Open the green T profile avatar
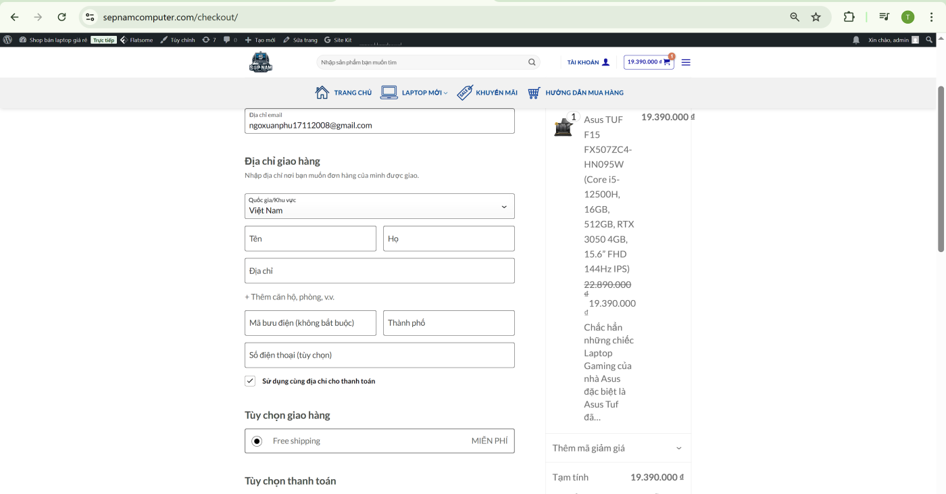This screenshot has height=494, width=946. click(907, 17)
